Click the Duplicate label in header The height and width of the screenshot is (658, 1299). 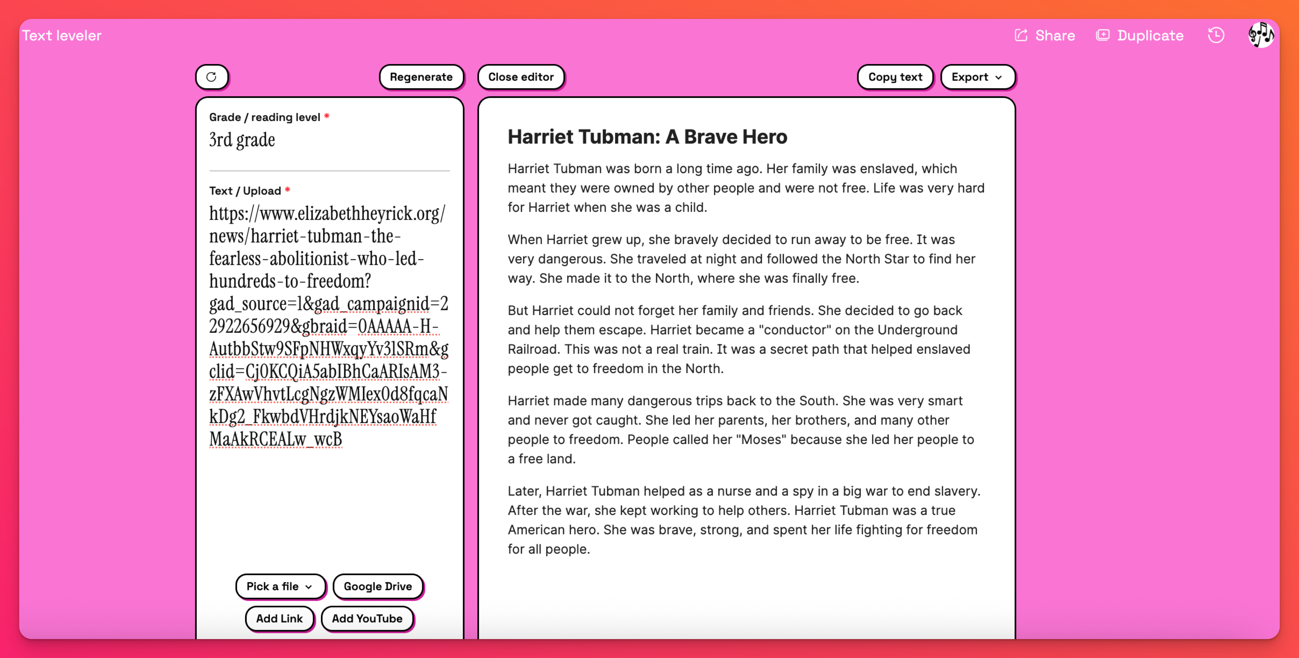(1150, 35)
